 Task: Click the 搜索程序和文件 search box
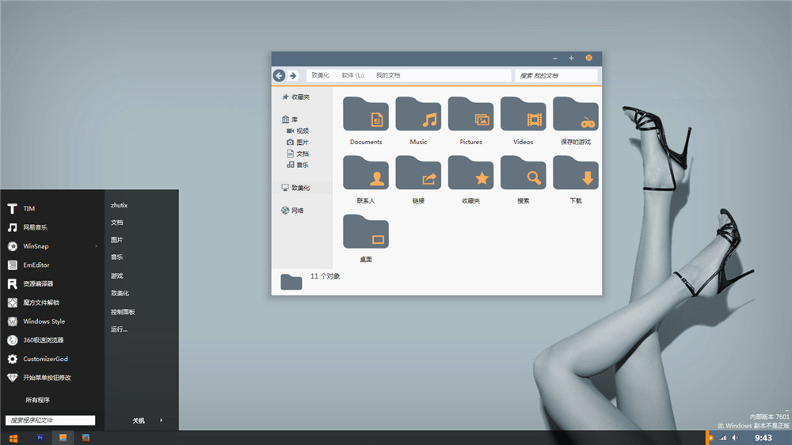click(51, 420)
